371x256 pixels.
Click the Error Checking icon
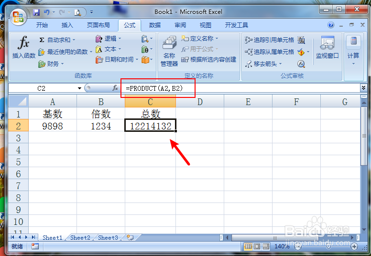[x=301, y=52]
